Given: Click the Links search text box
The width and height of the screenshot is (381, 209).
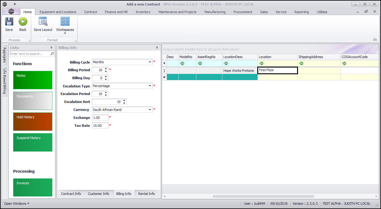Looking at the screenshot, I should tap(29, 54).
